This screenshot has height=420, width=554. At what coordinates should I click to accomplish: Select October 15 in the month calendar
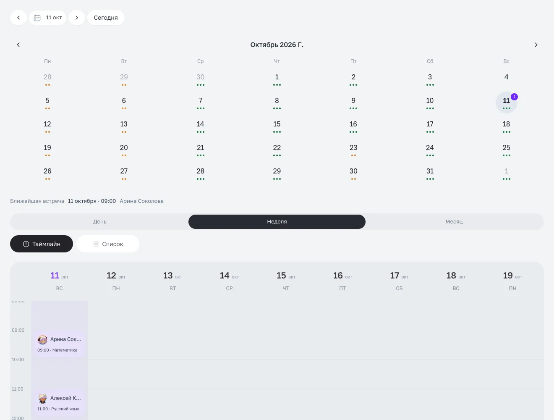point(277,126)
